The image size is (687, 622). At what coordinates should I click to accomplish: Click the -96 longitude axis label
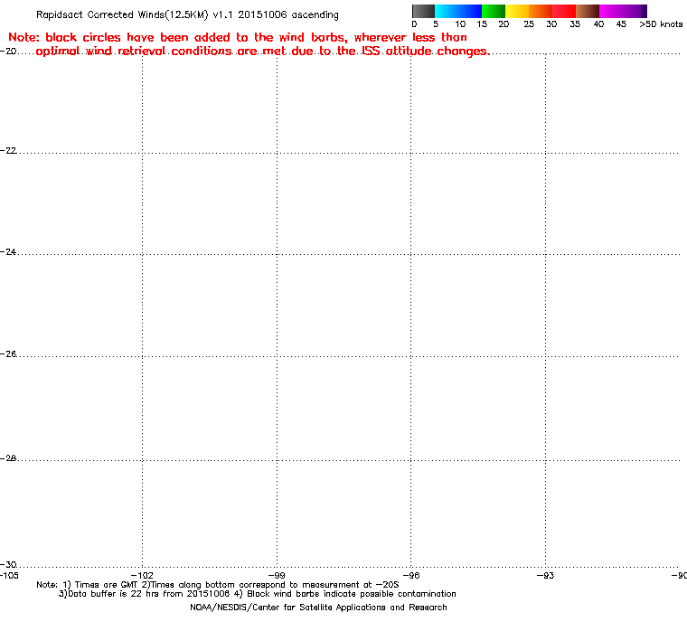411,576
